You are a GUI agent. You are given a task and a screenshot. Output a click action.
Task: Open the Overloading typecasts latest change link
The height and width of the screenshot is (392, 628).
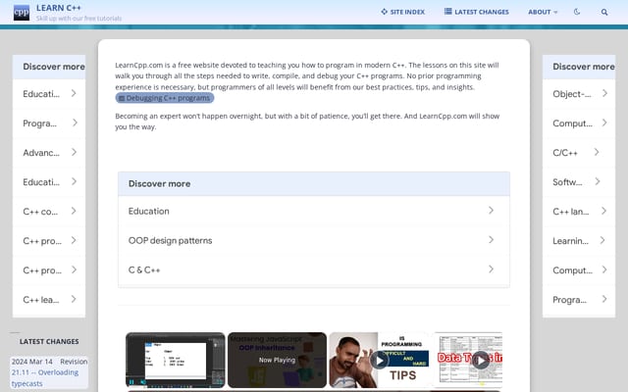click(x=45, y=377)
